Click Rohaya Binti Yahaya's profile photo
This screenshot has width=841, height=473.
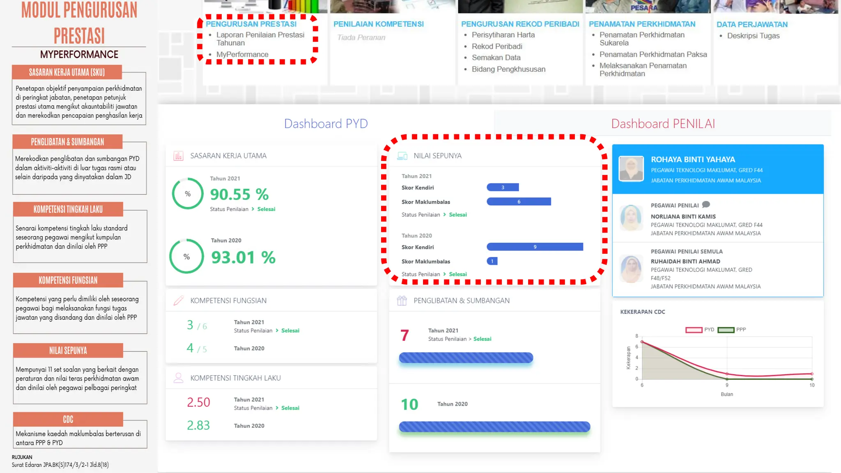pos(631,169)
